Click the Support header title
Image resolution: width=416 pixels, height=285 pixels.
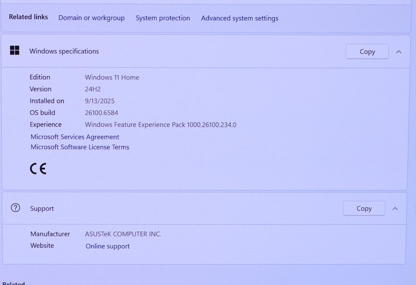(42, 209)
